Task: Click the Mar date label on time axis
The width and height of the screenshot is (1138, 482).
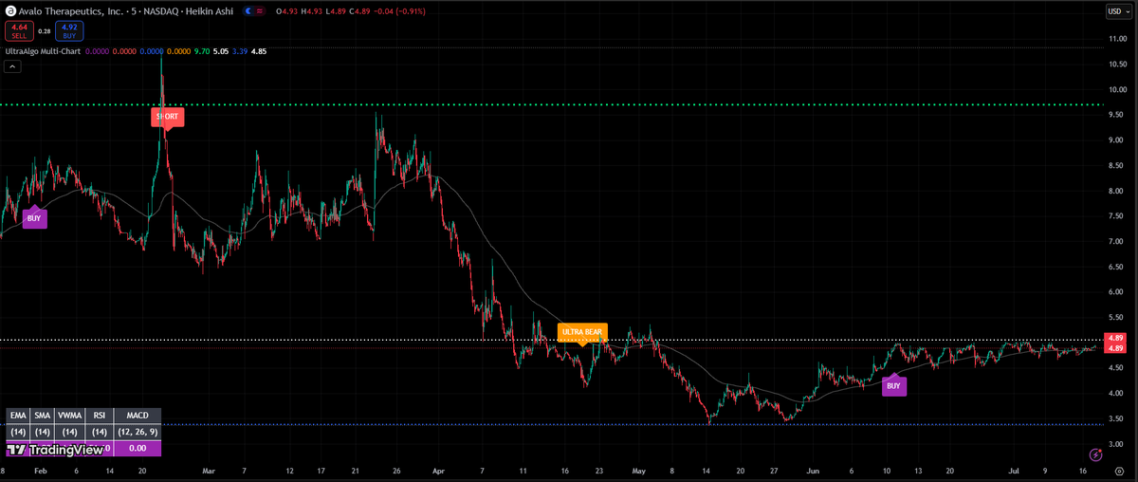Action: pos(209,470)
